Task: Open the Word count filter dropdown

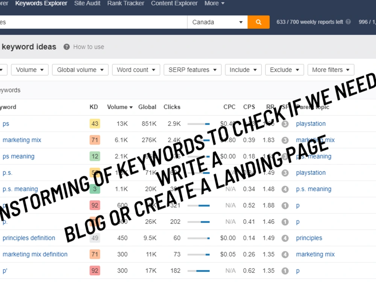Action: (x=136, y=70)
